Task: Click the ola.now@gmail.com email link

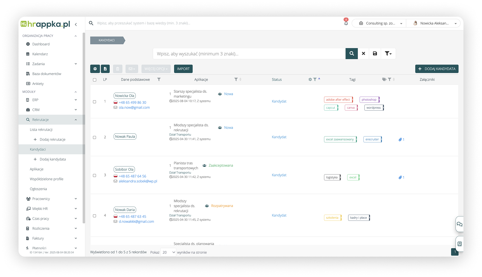Action: [x=134, y=107]
